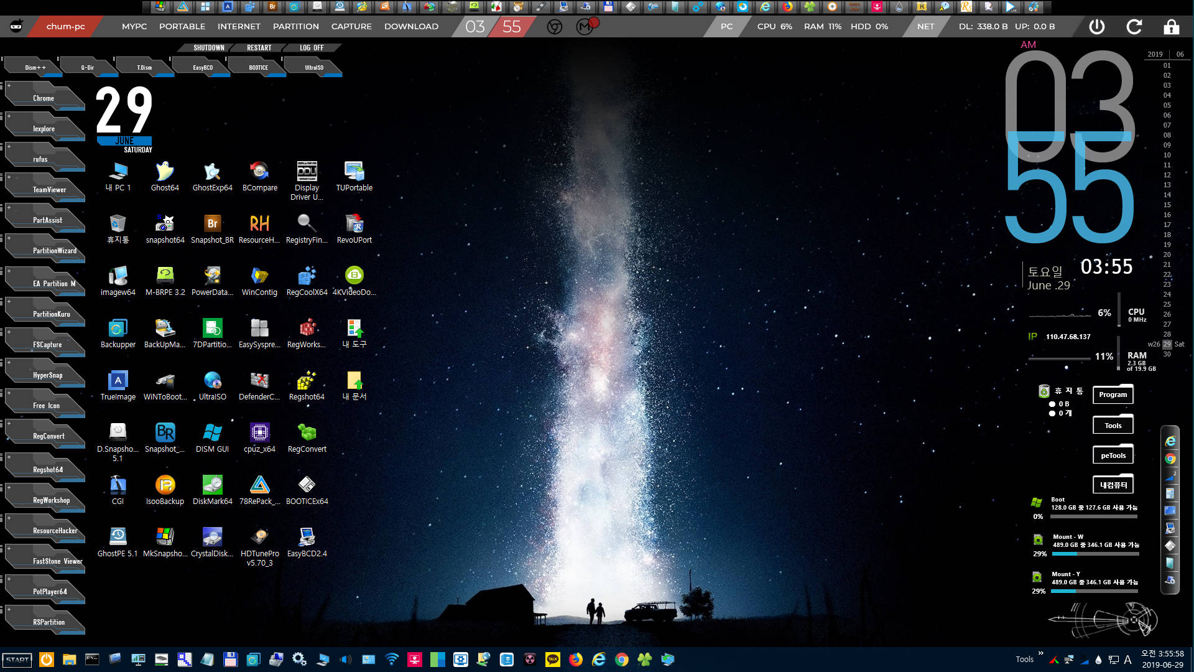Screen dimensions: 1194x672
Task: Click the refresh icon in top bar
Action: tap(1134, 27)
